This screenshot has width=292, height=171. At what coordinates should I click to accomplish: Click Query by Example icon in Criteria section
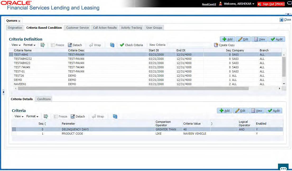[46, 116]
